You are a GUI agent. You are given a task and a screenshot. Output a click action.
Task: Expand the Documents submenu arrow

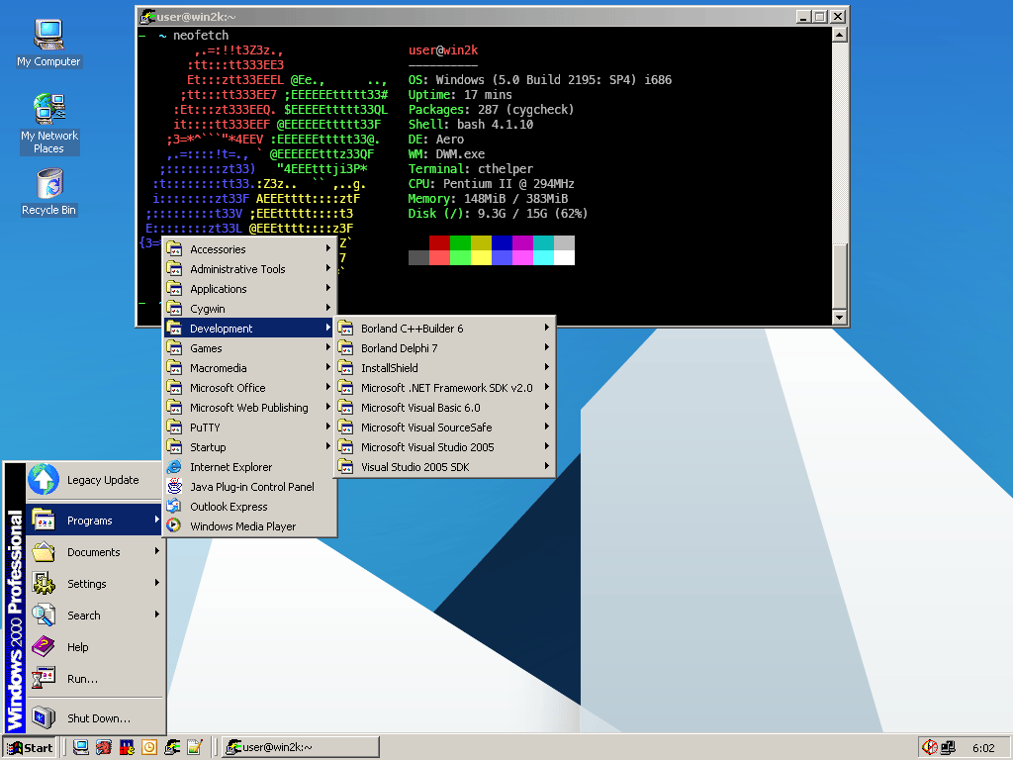pyautogui.click(x=157, y=551)
